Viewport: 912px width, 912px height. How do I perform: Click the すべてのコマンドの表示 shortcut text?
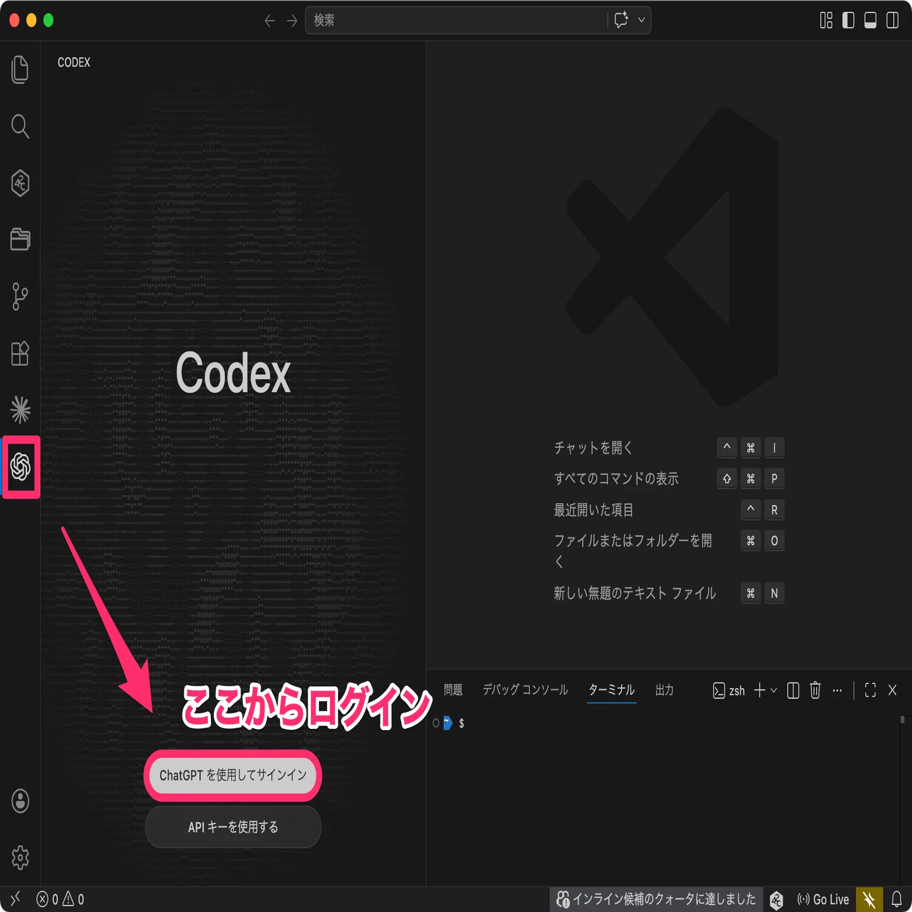tap(616, 478)
